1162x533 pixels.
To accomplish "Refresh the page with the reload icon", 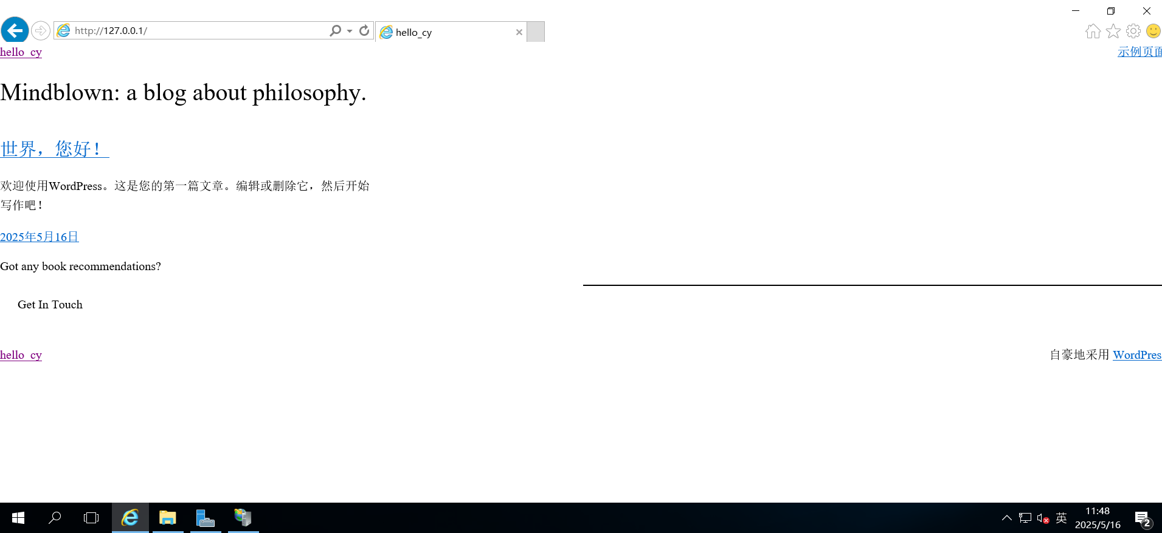I will pos(364,30).
